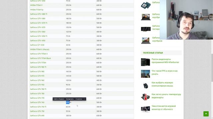
Task: Open the GeForce GTX 970 link
Action: click(x=37, y=76)
